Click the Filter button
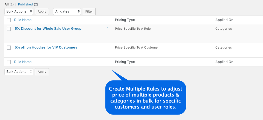263x120 pixels. click(x=89, y=11)
